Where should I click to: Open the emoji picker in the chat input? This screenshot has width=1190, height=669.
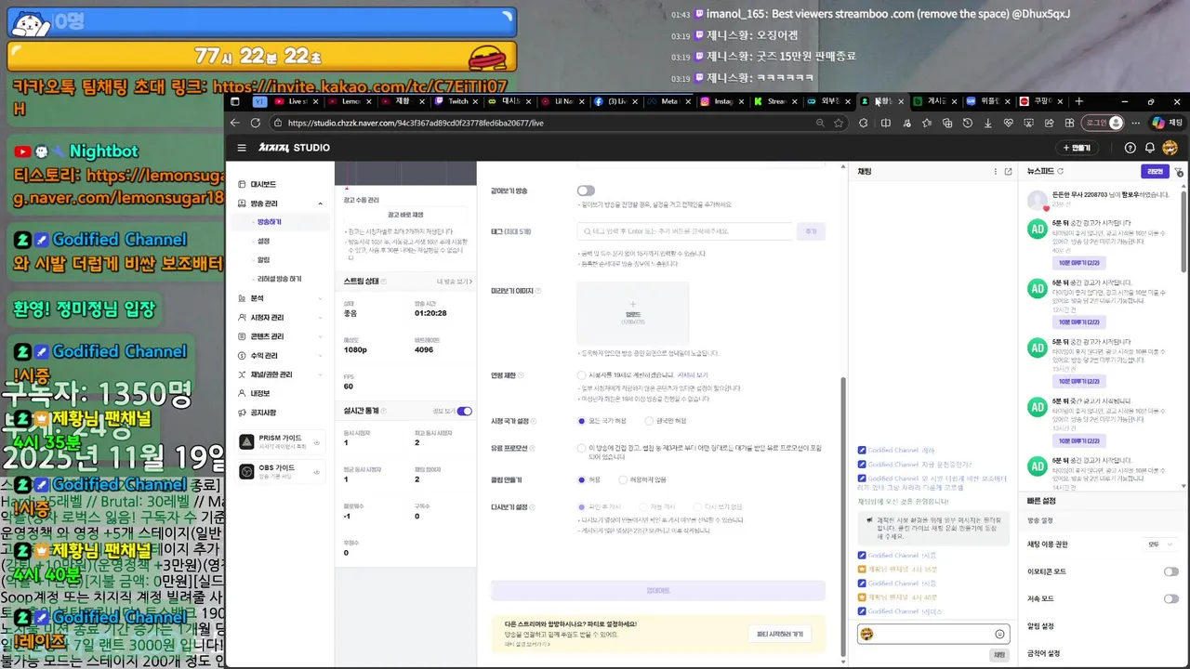(999, 634)
